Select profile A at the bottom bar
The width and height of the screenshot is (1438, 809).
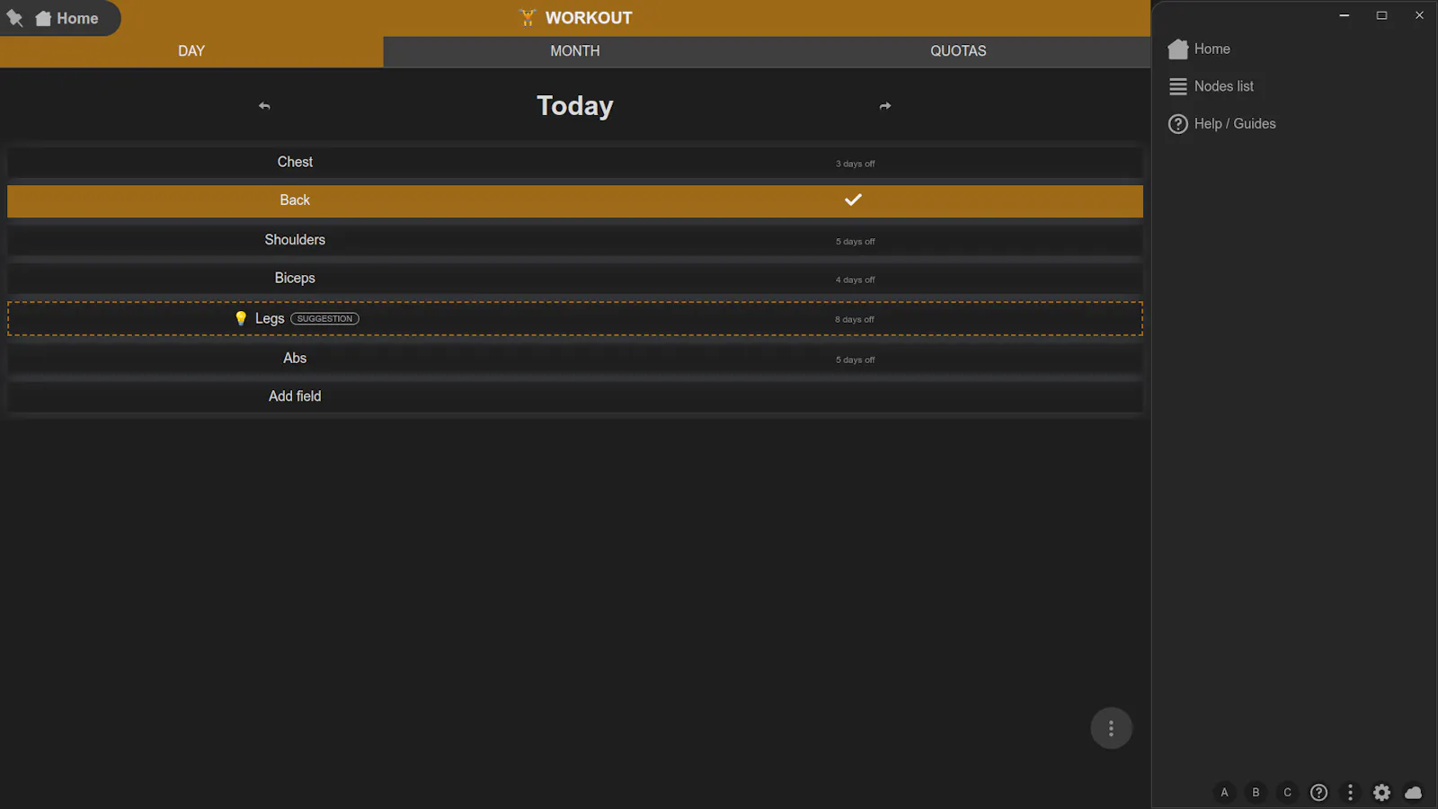(1224, 793)
